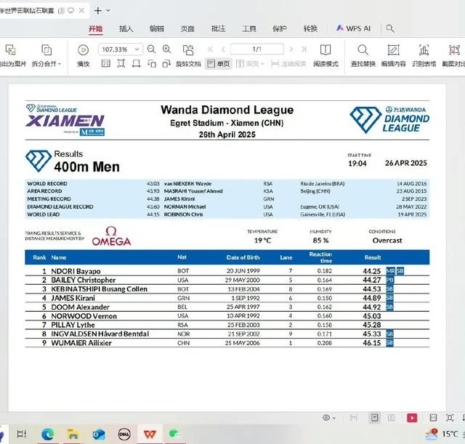Image resolution: width=465 pixels, height=444 pixels.
Task: Click the status bar two-page view icon
Action: (391, 418)
